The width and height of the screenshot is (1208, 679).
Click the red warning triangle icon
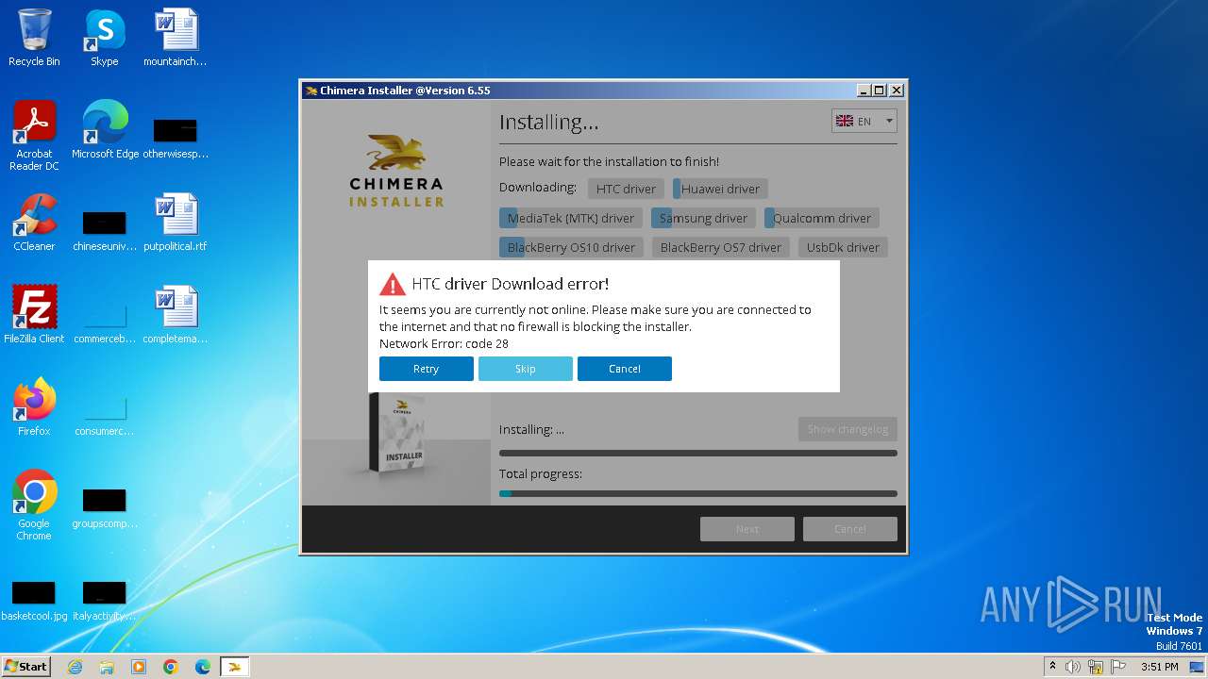point(392,284)
